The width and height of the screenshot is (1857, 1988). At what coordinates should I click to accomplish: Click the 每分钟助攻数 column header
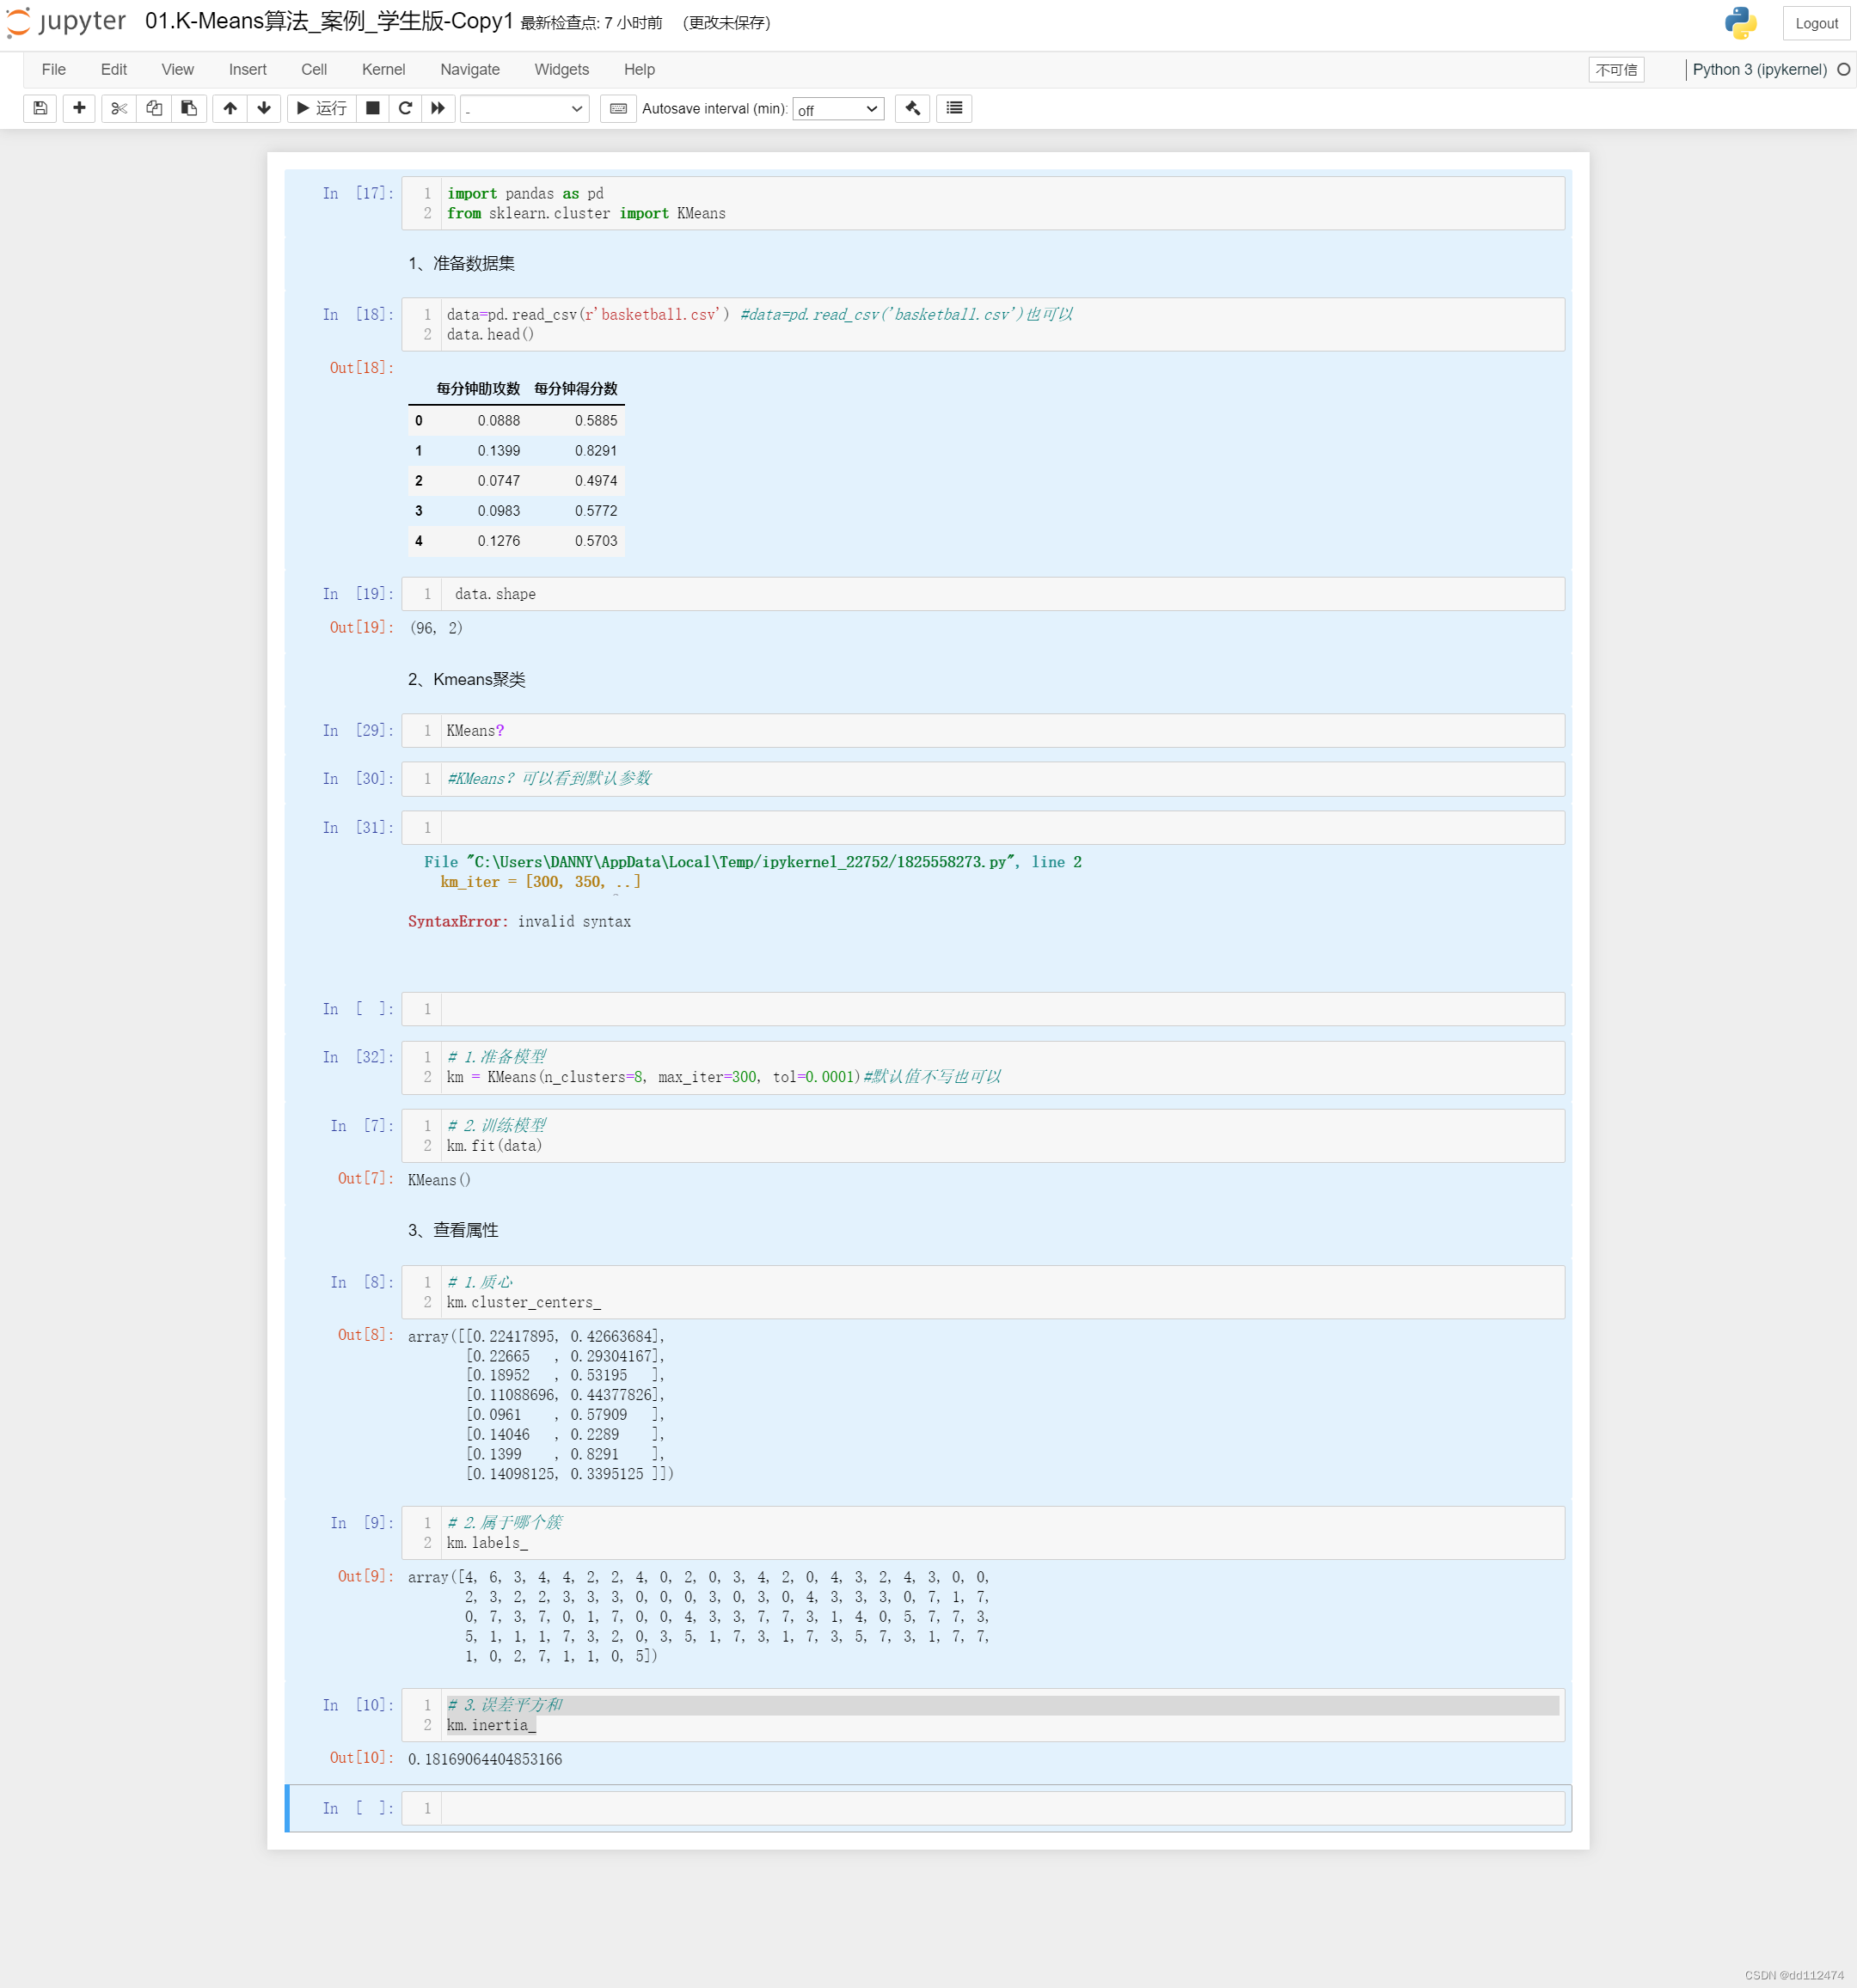coord(478,388)
